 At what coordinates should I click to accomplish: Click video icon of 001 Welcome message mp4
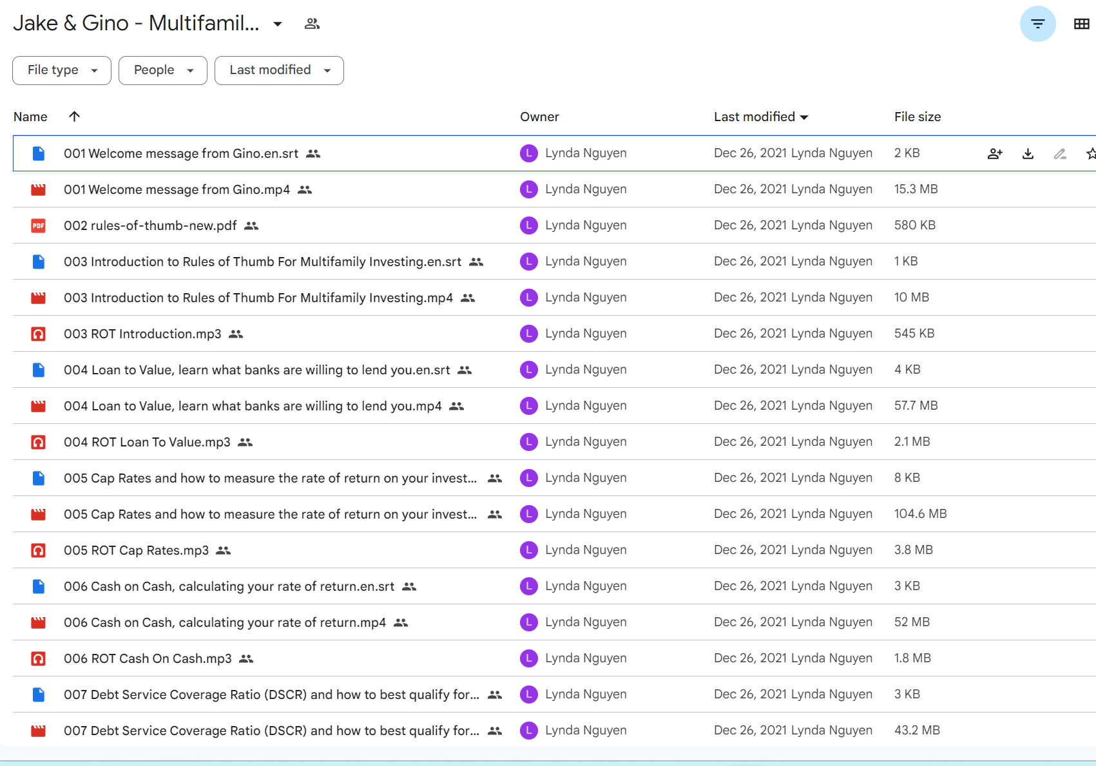pos(39,189)
